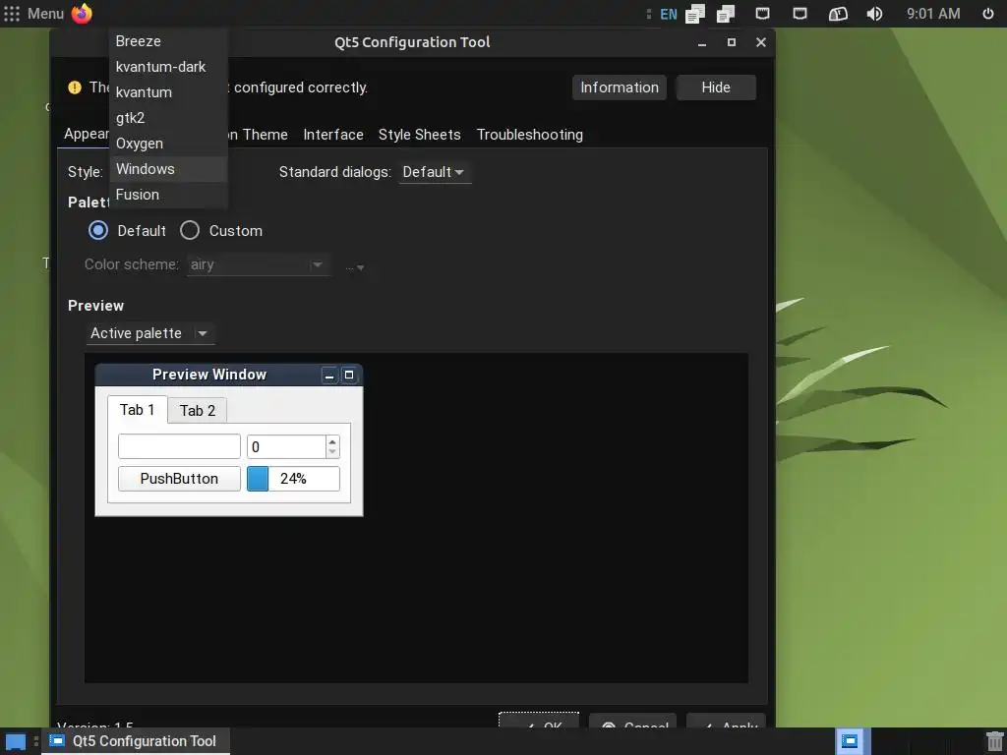Click Hide to dismiss the warning
The image size is (1007, 755).
click(x=716, y=87)
